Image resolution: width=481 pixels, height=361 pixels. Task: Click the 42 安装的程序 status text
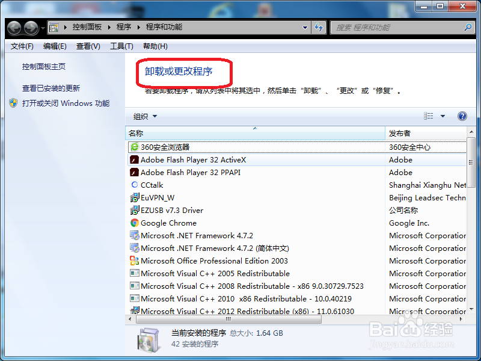tap(195, 344)
